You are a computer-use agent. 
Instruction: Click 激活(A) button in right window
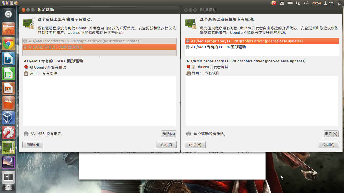331,134
